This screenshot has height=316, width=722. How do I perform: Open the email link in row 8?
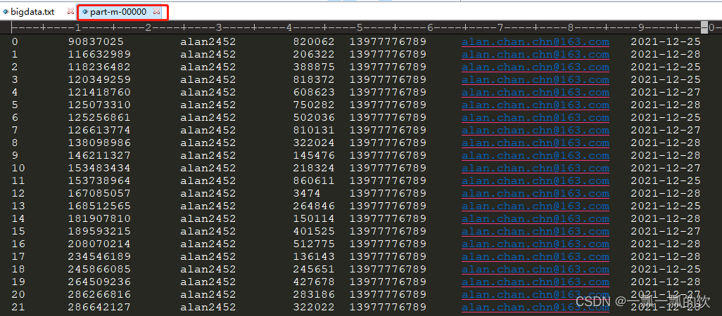pos(536,143)
